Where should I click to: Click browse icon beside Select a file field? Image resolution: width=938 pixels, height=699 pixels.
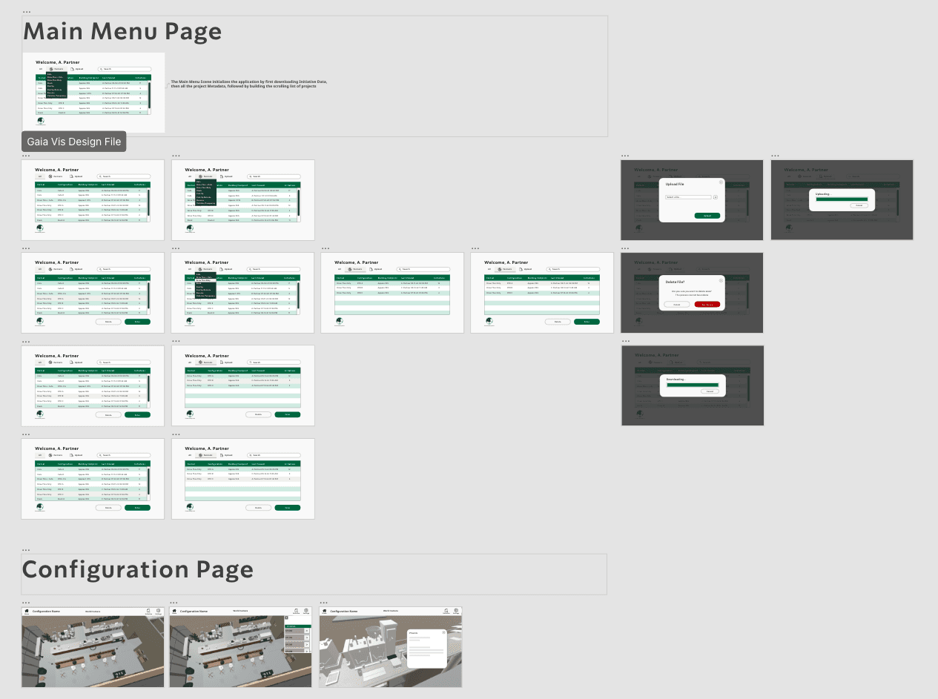click(716, 197)
